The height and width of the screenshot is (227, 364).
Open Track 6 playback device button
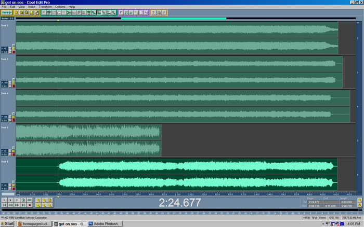click(x=10, y=185)
